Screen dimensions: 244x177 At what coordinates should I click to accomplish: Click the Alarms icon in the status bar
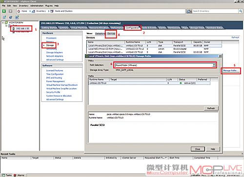coord(15,175)
